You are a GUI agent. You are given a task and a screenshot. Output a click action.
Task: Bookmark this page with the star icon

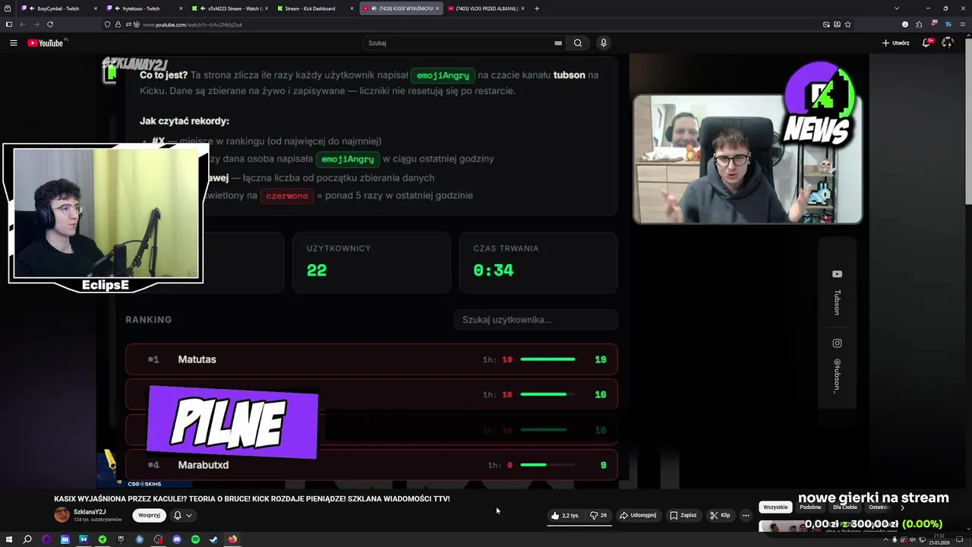pyautogui.click(x=847, y=24)
